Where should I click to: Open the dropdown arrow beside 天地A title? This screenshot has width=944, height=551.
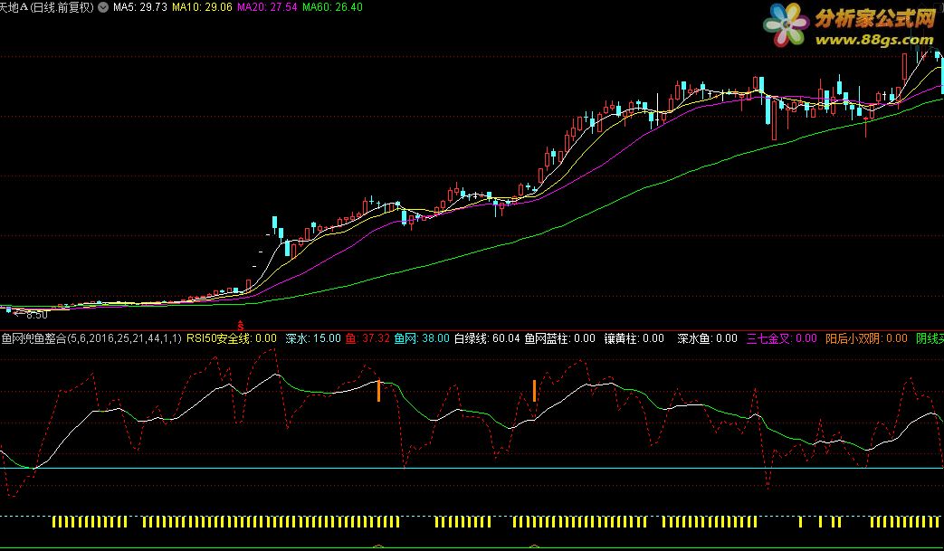point(103,7)
